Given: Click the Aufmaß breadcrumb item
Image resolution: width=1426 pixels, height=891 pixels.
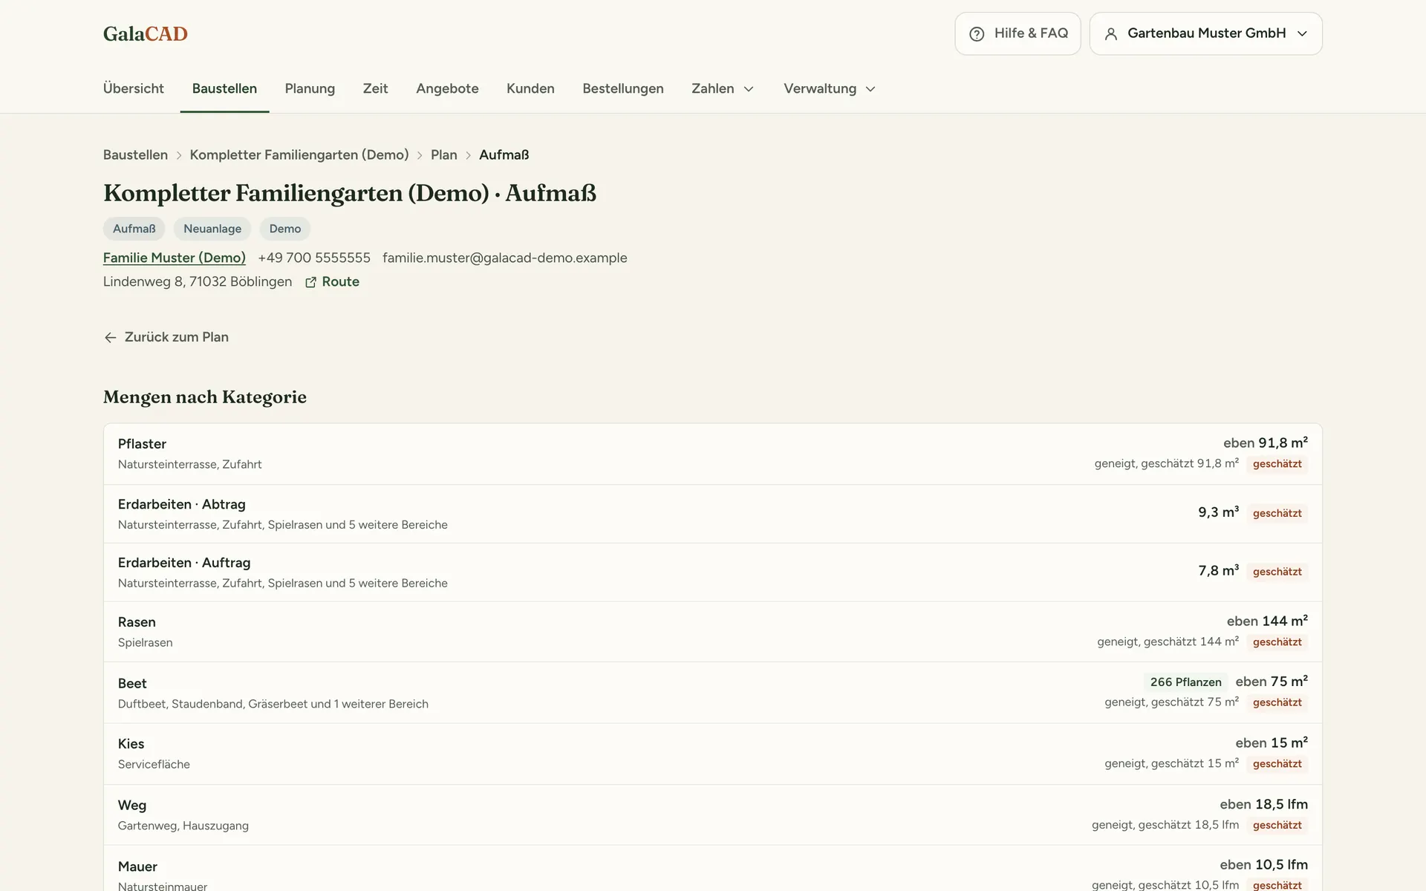Looking at the screenshot, I should pos(504,154).
